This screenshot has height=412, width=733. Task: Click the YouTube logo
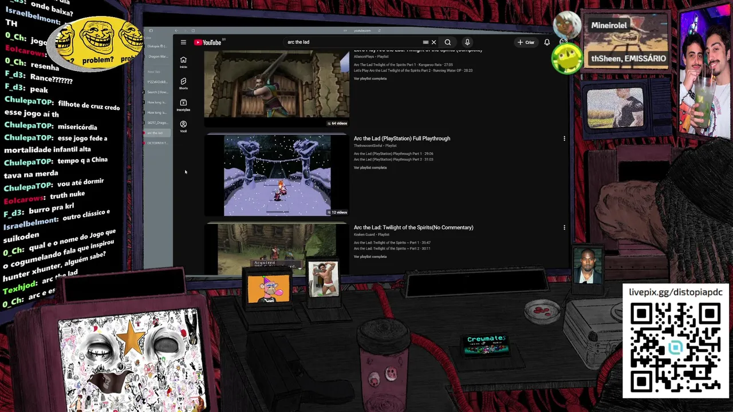pyautogui.click(x=208, y=42)
